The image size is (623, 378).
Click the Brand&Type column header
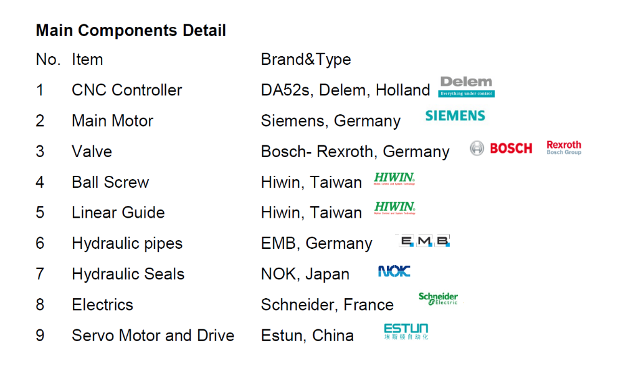pyautogui.click(x=306, y=60)
